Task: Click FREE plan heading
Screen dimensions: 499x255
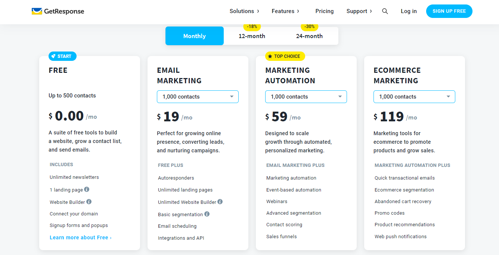Action: [x=58, y=70]
